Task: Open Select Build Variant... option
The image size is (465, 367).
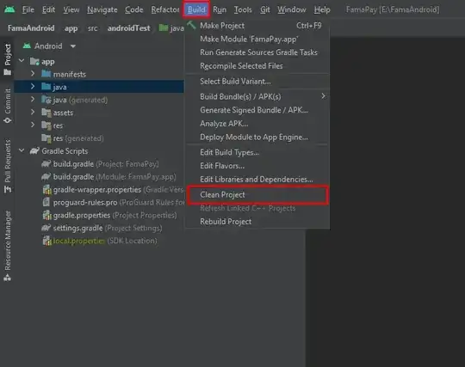Action: [257, 82]
